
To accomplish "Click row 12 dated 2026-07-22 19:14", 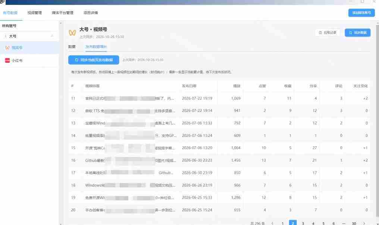I will [x=219, y=111].
